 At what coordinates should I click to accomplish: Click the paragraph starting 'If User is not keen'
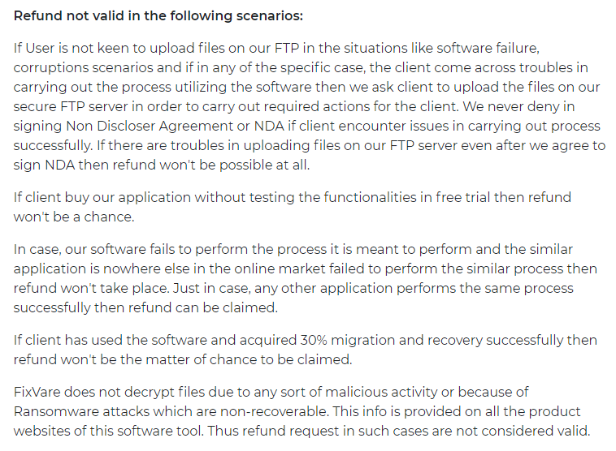pos(309,106)
